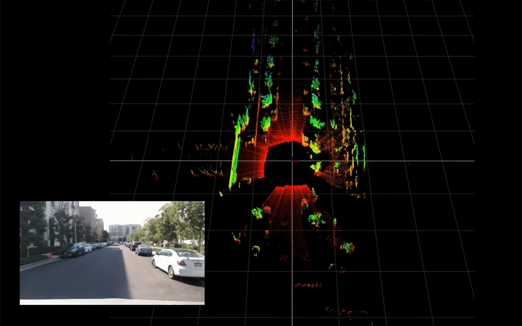
Task: Click the gray sedan parked behind white car
Action: point(144,250)
